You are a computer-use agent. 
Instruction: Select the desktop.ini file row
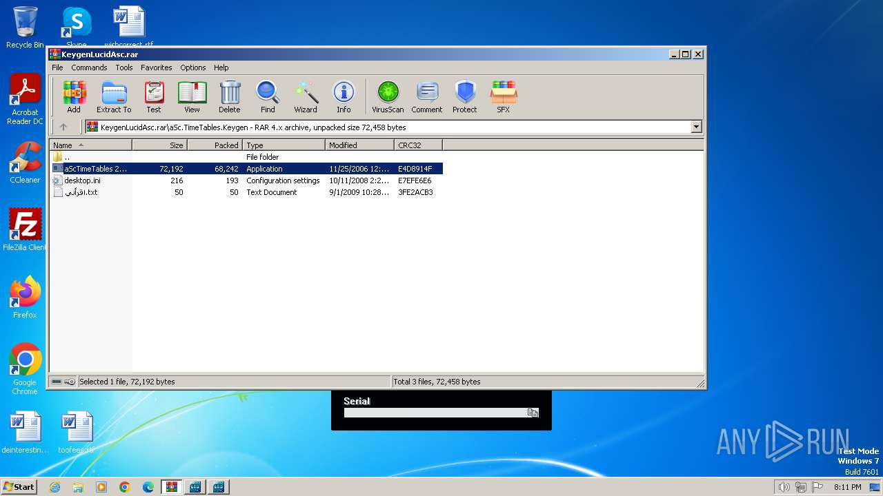click(246, 180)
